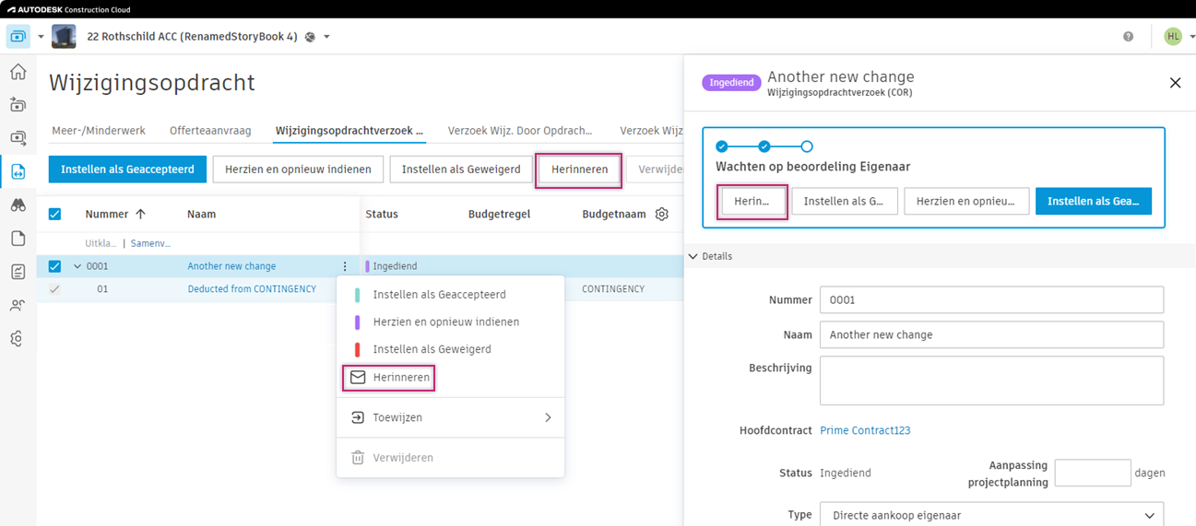Click the Naam column header
This screenshot has width=1196, height=526.
tap(201, 214)
